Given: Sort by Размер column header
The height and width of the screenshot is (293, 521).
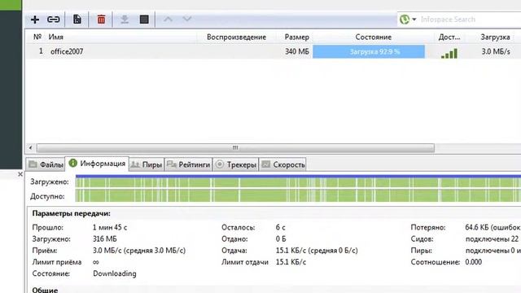Looking at the screenshot, I should [x=296, y=37].
